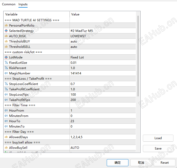This screenshot has width=177, height=168.
Task: Edit HourFrom value 1
Action: coord(103,110)
